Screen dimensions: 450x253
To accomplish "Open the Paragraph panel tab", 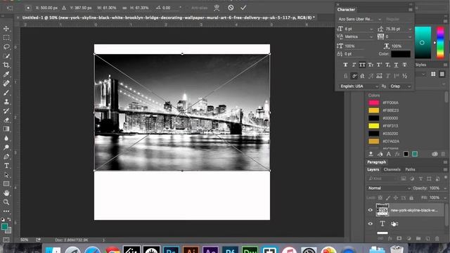I will click(x=376, y=162).
